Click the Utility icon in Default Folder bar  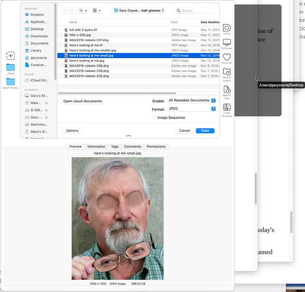point(227,29)
